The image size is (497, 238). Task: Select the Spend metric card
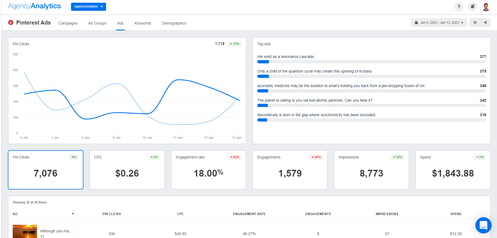pos(453,170)
